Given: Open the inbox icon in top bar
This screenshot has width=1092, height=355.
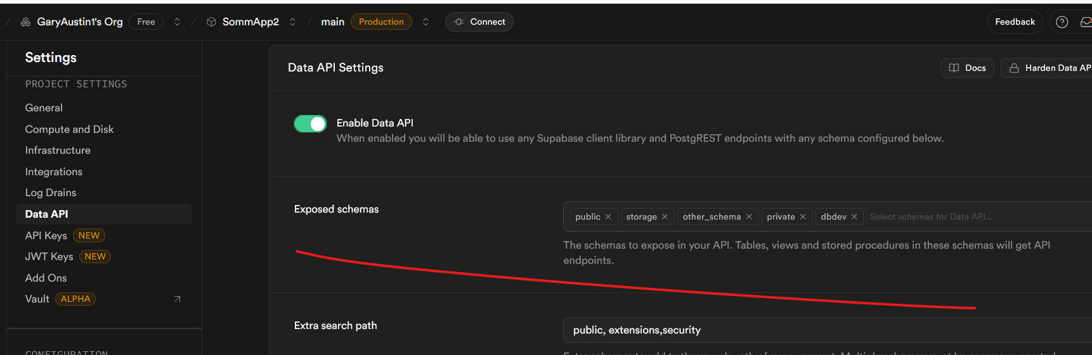Looking at the screenshot, I should [1086, 22].
